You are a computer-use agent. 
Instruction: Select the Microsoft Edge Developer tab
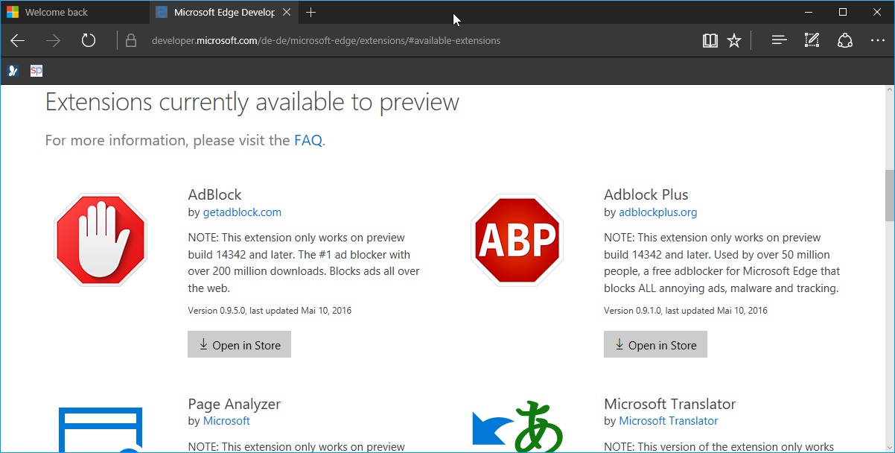223,12
